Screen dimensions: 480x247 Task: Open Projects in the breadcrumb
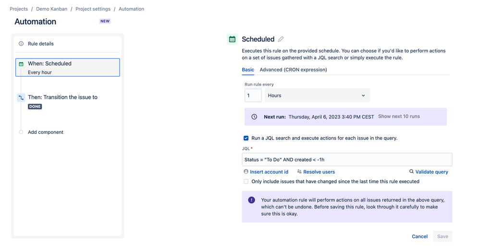(x=19, y=9)
